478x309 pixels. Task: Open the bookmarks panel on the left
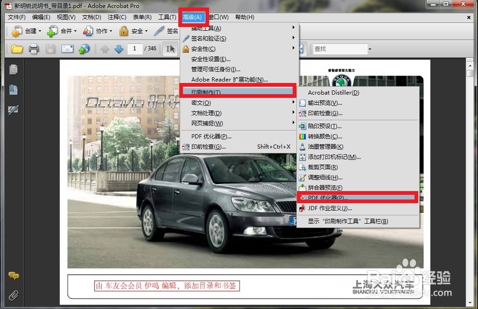point(12,88)
